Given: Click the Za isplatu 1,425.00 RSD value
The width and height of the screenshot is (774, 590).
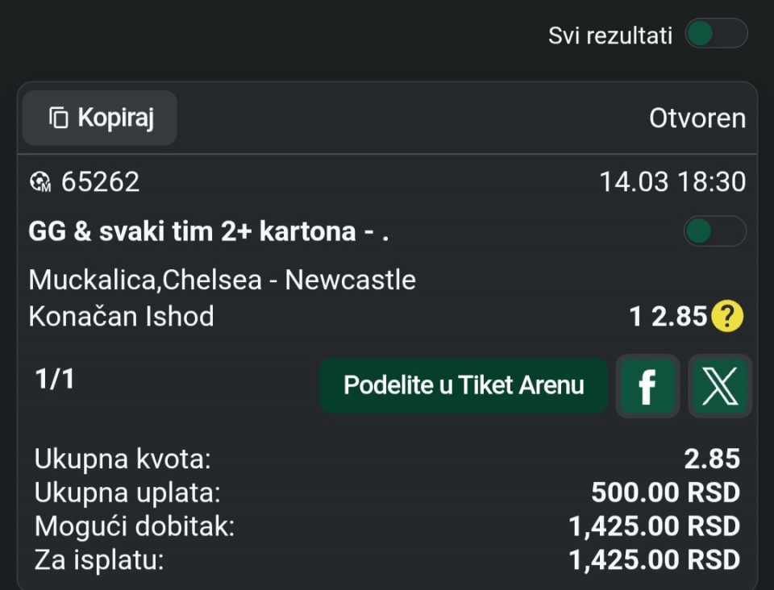Looking at the screenshot, I should coord(654,560).
